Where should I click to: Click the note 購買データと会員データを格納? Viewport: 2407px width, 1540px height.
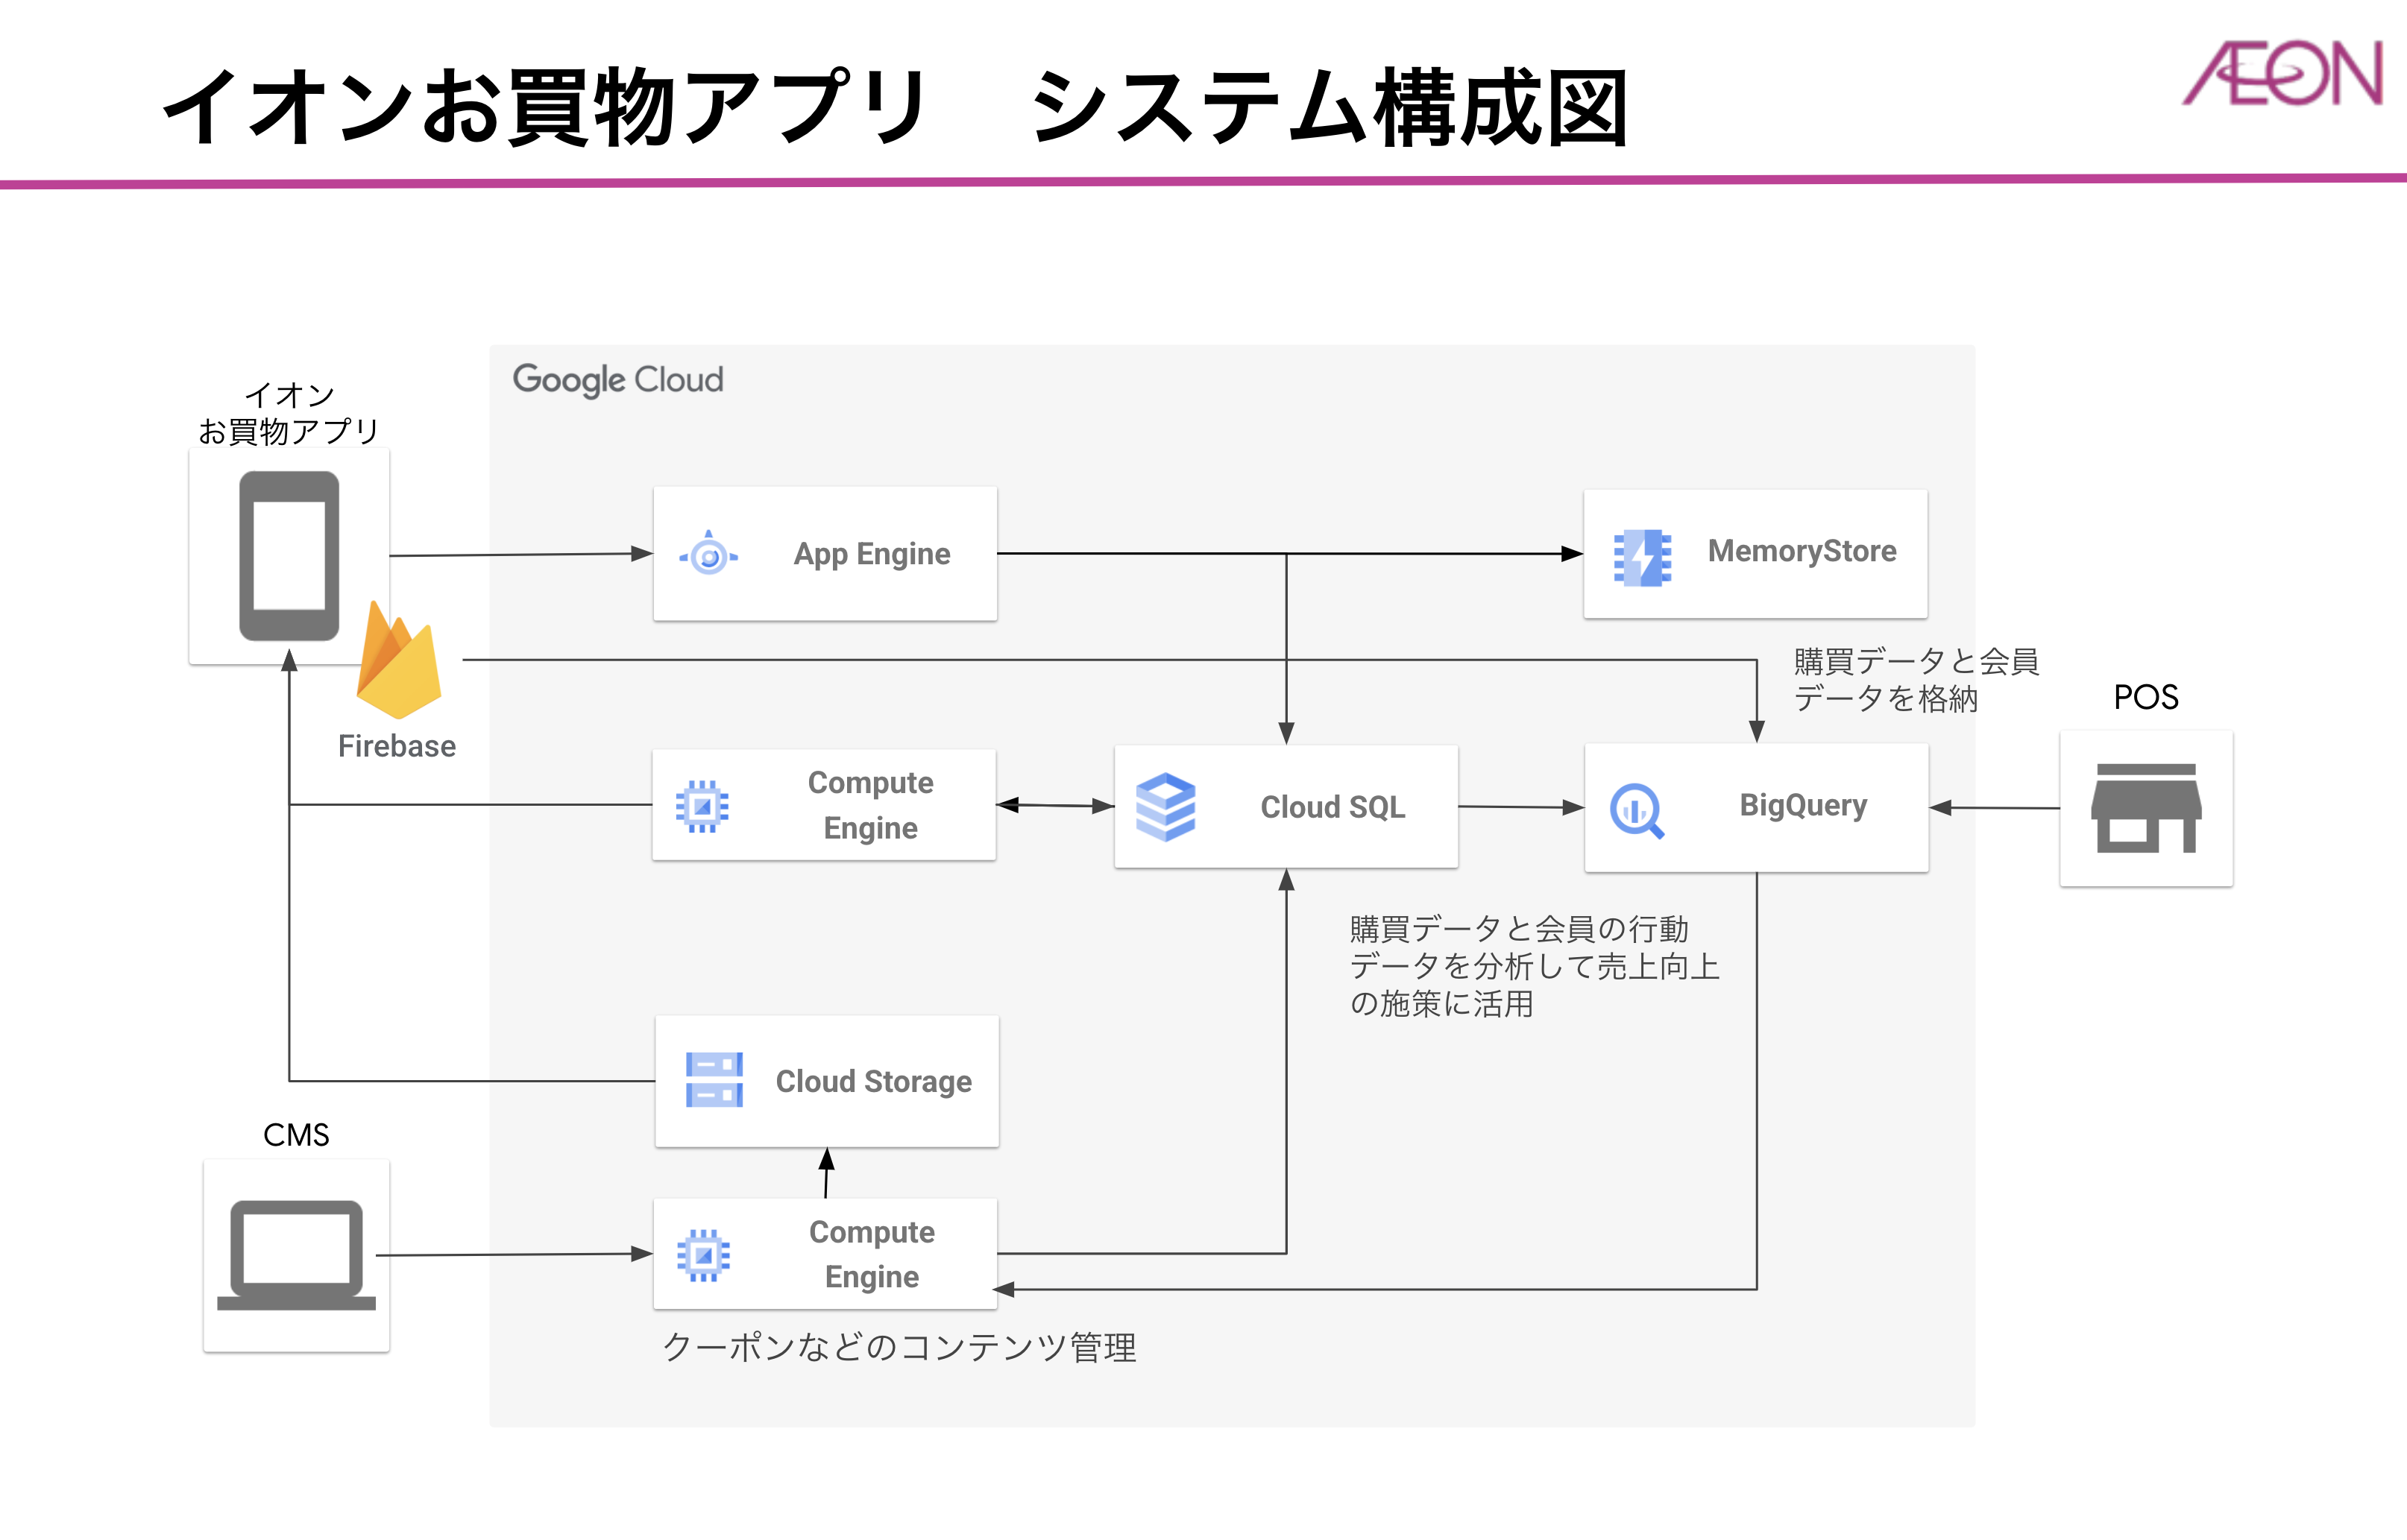[1916, 680]
